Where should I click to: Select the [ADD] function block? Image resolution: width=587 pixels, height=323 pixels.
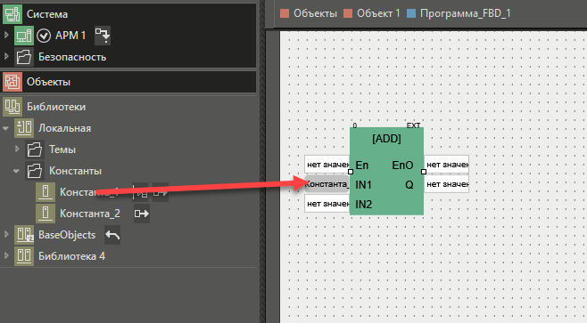pyautogui.click(x=386, y=171)
